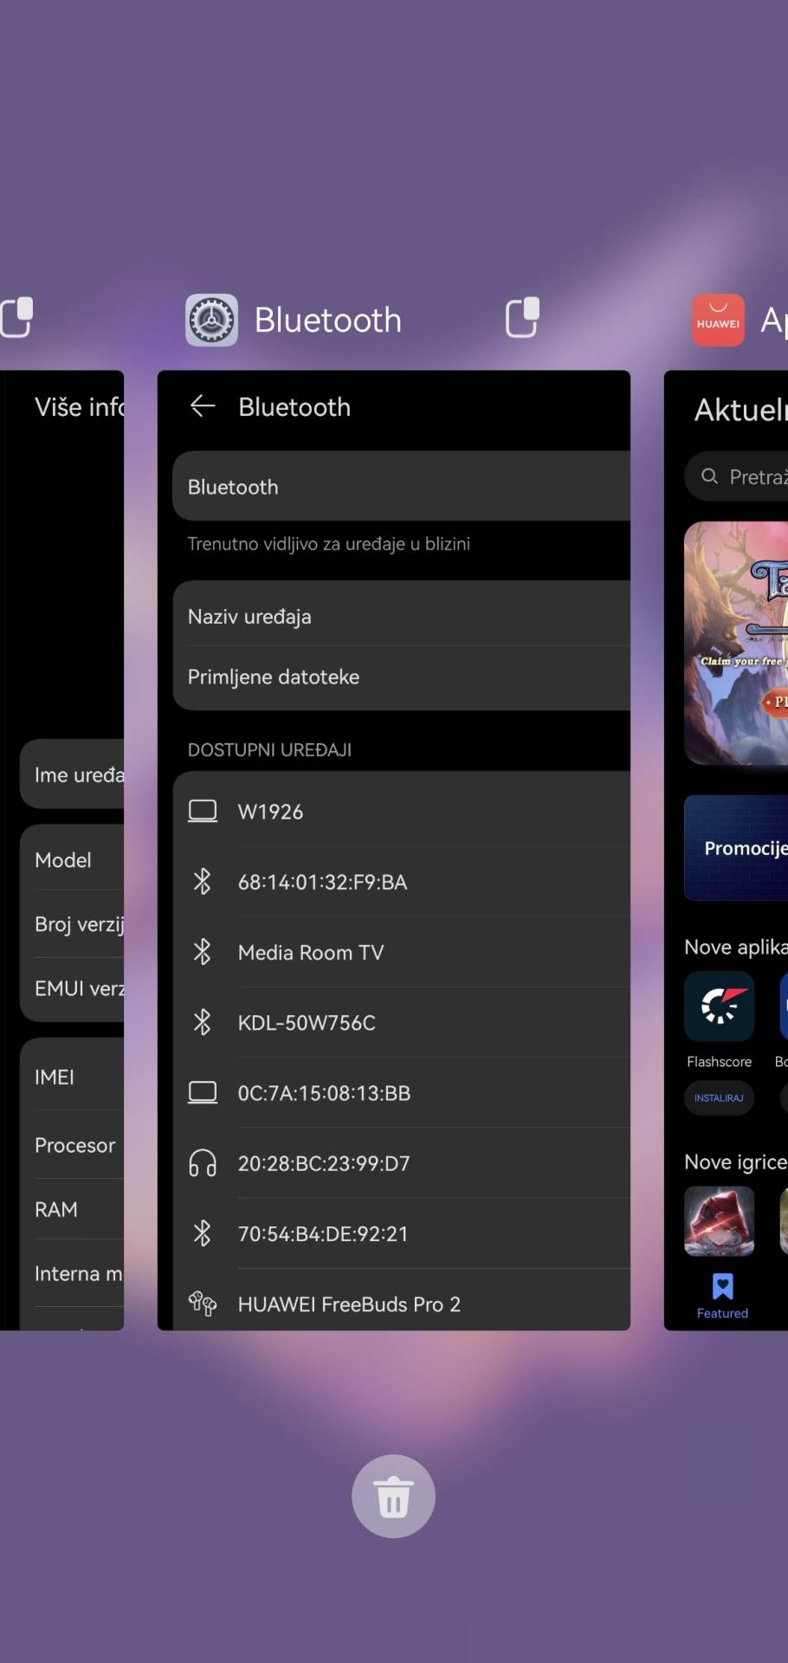Tap the Flashscore app icon
The width and height of the screenshot is (788, 1663).
[x=719, y=1006]
